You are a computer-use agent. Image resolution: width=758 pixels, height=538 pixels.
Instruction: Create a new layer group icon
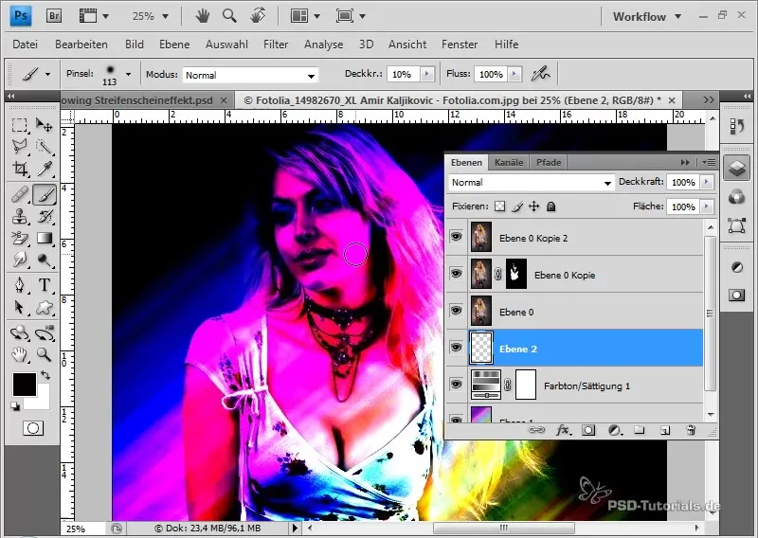(640, 430)
